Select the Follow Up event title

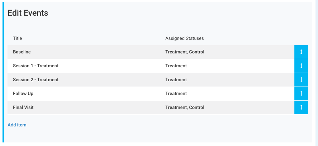pyautogui.click(x=23, y=94)
